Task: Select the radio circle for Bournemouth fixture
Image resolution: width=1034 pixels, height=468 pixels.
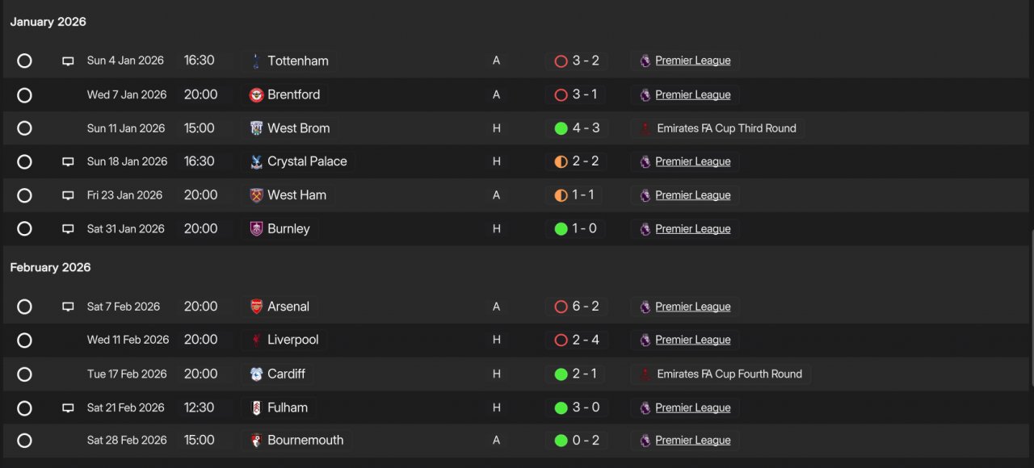Action: tap(24, 441)
